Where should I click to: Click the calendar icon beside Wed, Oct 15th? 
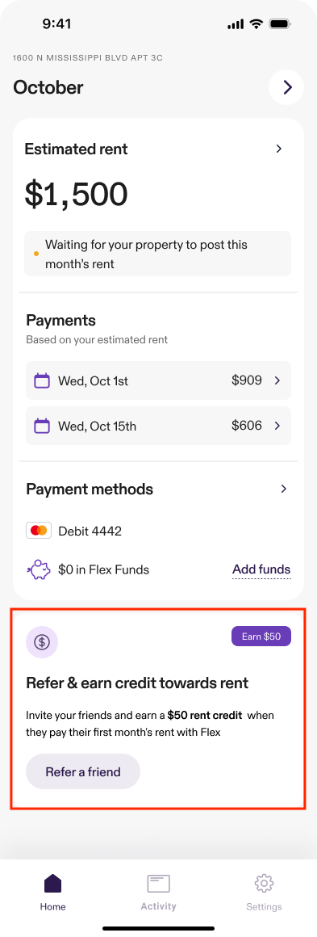[x=42, y=426]
